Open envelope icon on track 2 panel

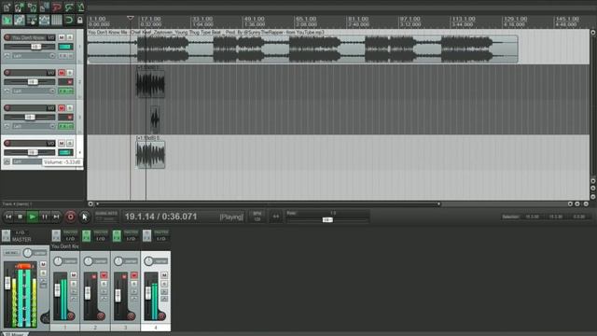pos(7,91)
